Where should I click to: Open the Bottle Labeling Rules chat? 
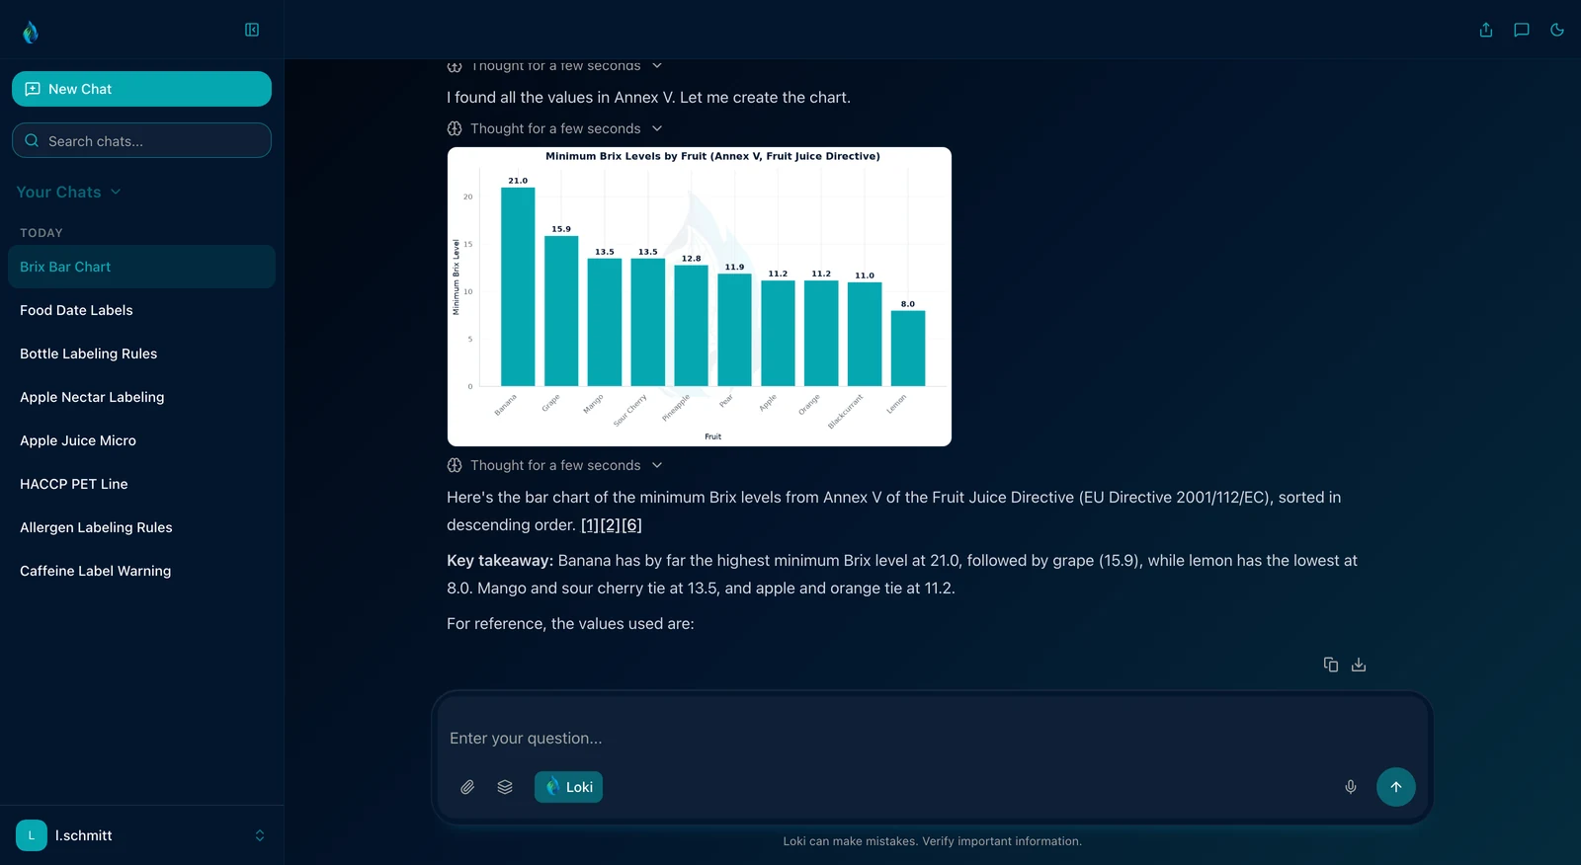[x=141, y=354]
